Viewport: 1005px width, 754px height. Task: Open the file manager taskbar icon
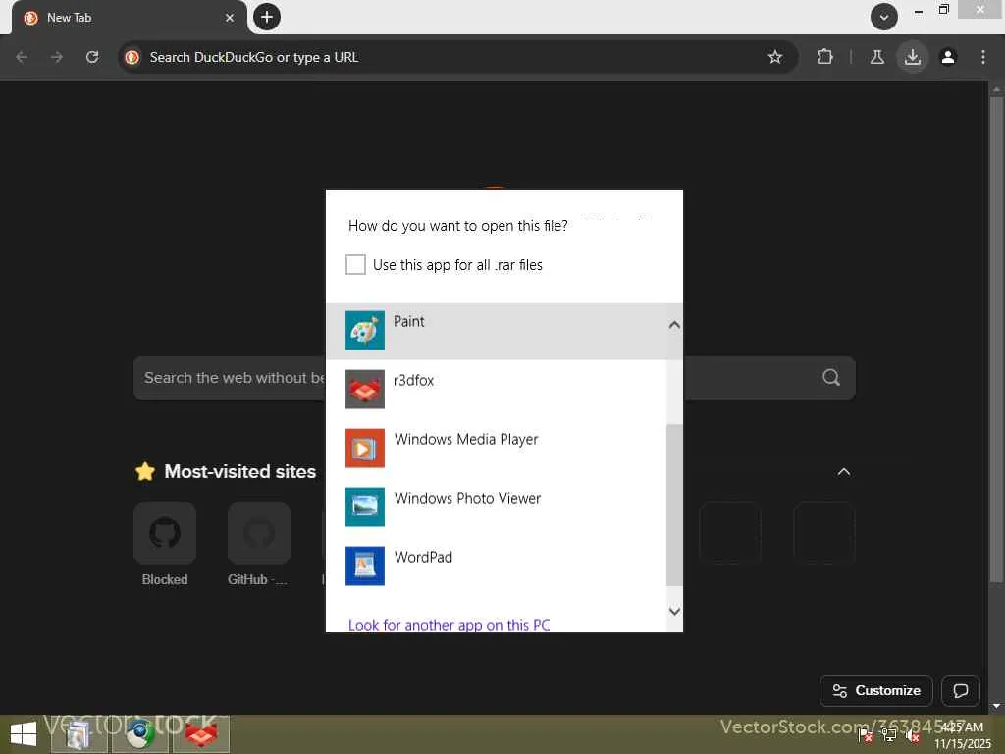coord(79,734)
